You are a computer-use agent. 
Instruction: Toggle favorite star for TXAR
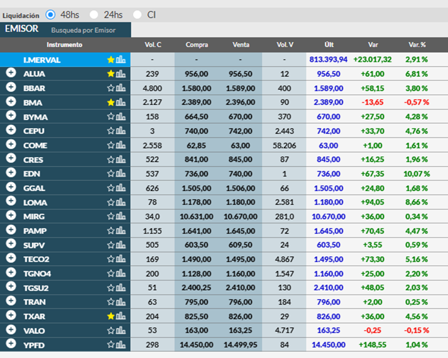(x=111, y=316)
